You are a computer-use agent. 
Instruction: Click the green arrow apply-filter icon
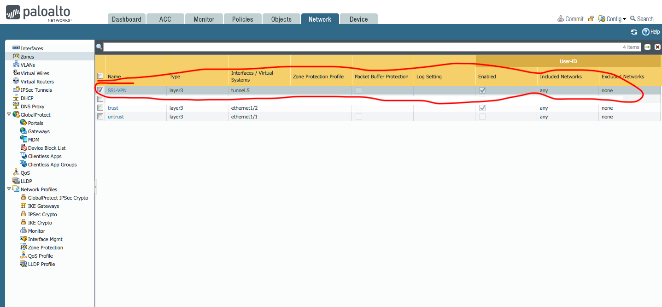647,47
